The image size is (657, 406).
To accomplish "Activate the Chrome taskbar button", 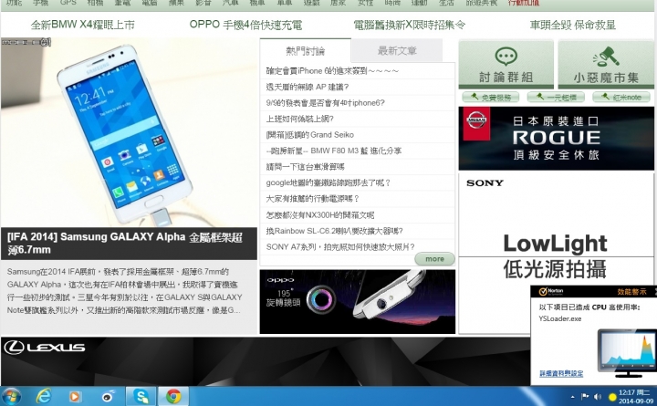I will coord(173,396).
